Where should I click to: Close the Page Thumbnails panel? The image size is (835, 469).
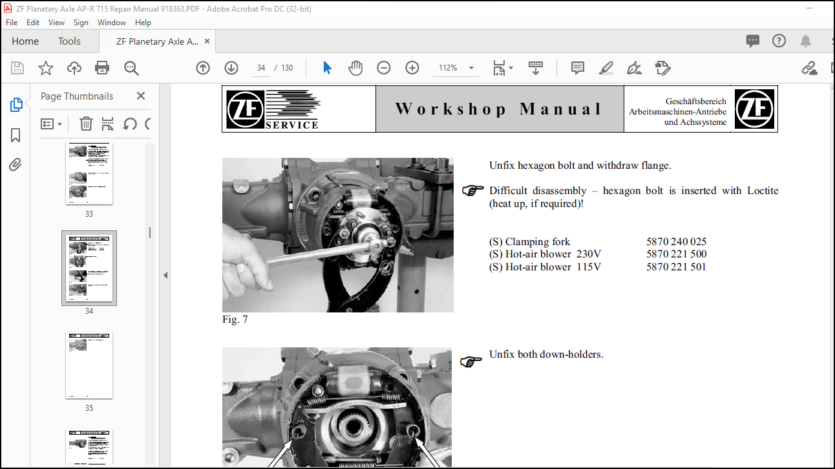coord(141,96)
